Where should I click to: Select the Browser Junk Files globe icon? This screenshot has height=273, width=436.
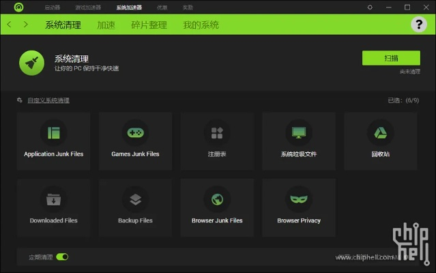(x=217, y=199)
